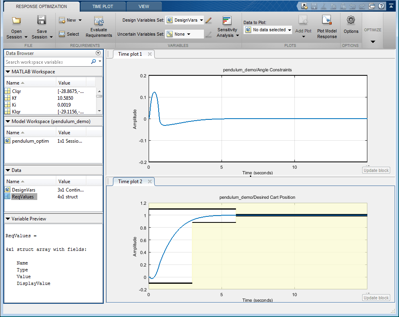Edit design variables set with pencil icon
The image size is (399, 317).
pos(208,20)
